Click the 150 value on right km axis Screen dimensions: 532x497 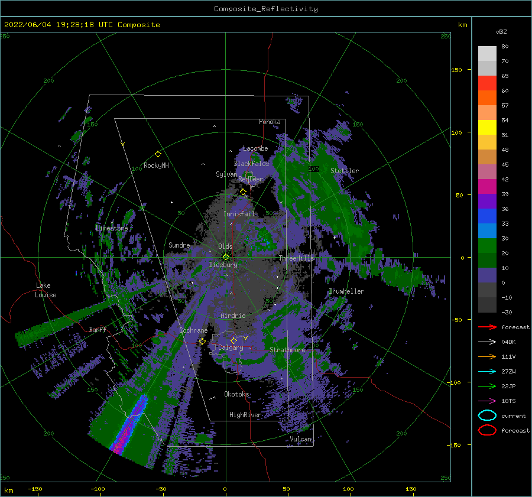coord(456,70)
